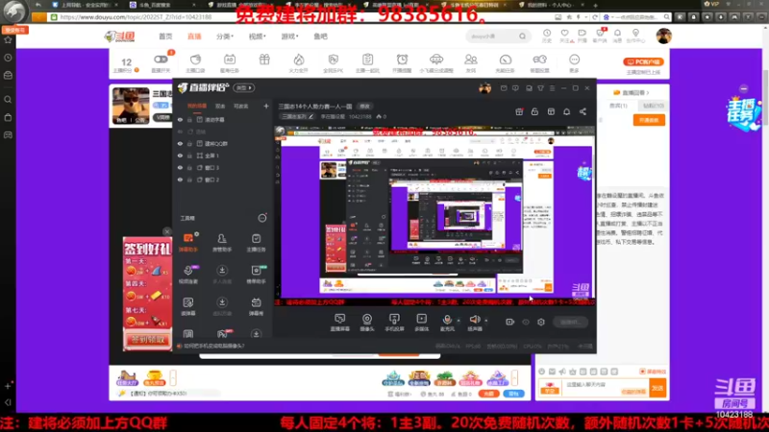Viewport: 769px width, 432px height.
Task: Toggle the lock on the 滚动字幕 source
Action: pos(189,119)
